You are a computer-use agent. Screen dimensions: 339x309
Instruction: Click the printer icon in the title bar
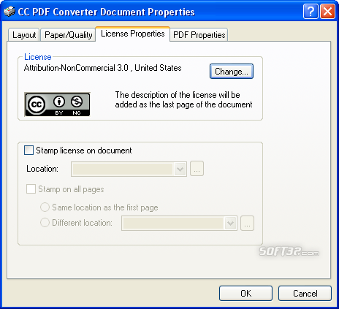click(x=9, y=12)
